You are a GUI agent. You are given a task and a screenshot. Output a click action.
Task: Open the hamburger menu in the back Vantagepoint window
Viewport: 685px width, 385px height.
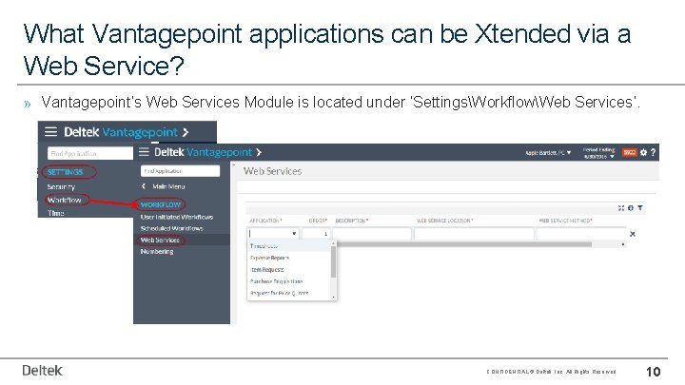[x=50, y=132]
